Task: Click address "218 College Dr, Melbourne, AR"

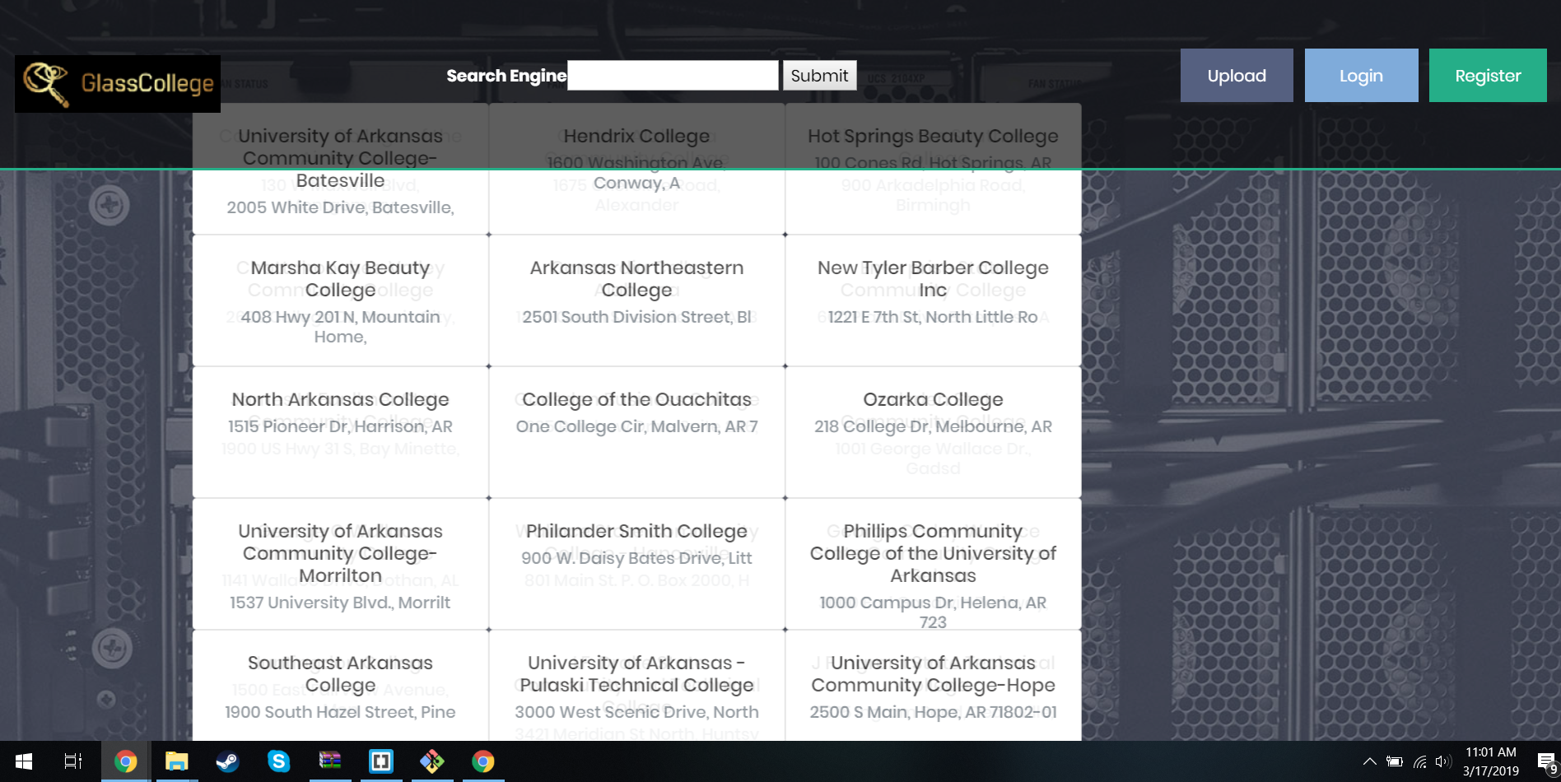Action: tap(933, 426)
